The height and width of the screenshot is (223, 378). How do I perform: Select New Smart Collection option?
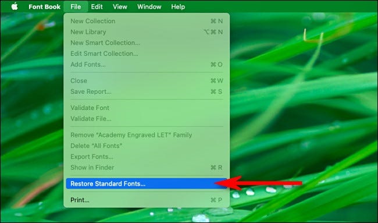tap(147, 43)
